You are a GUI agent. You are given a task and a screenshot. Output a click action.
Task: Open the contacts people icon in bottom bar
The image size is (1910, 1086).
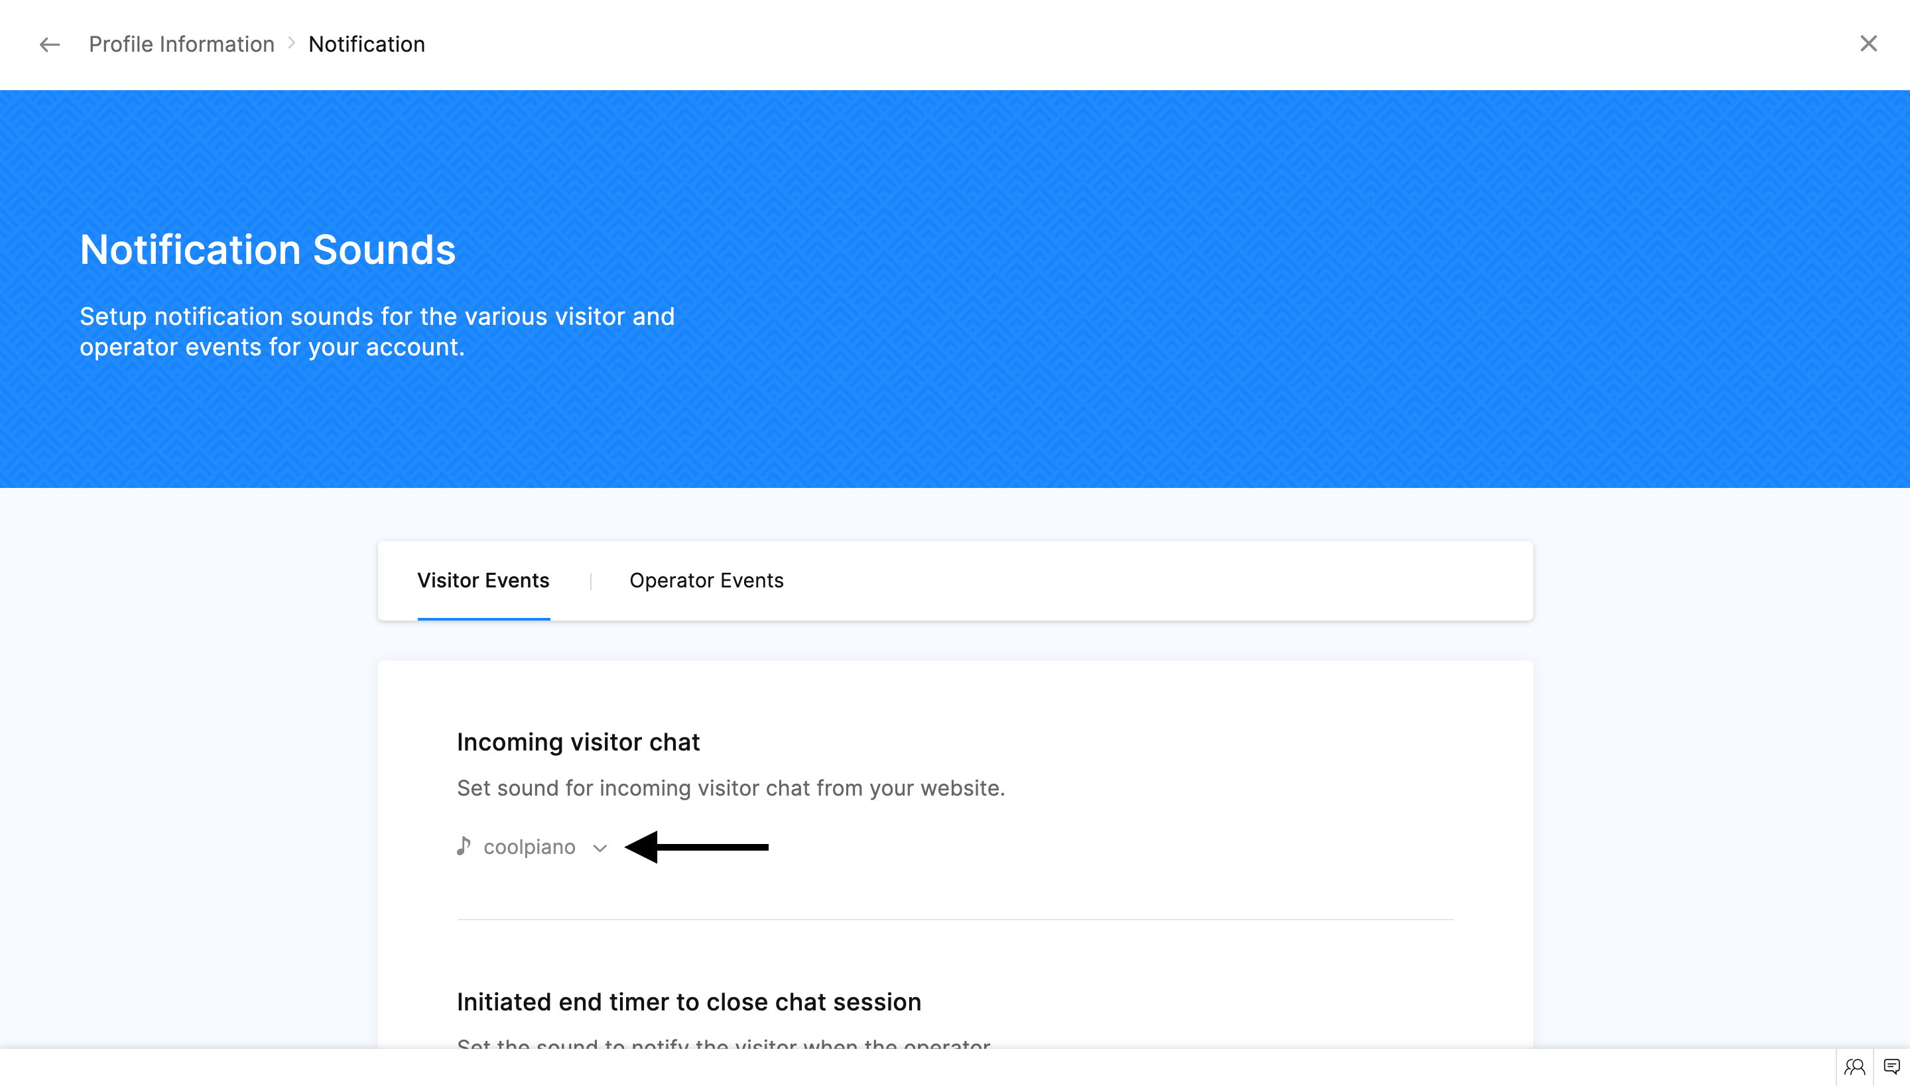click(1855, 1067)
